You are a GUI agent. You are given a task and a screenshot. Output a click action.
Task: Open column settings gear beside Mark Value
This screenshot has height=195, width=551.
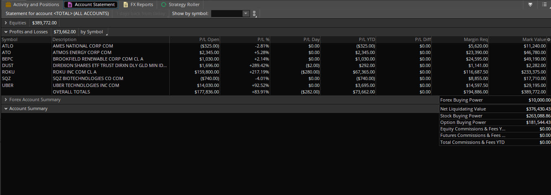pyautogui.click(x=549, y=40)
